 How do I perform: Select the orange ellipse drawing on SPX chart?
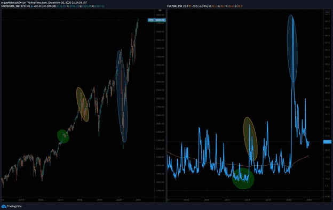click(x=82, y=104)
